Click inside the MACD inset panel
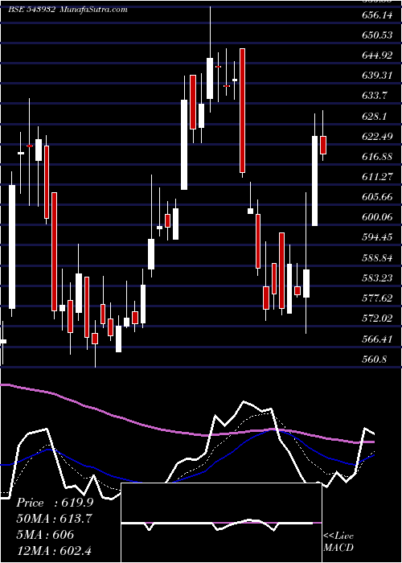The height and width of the screenshot is (563, 402). [x=221, y=523]
